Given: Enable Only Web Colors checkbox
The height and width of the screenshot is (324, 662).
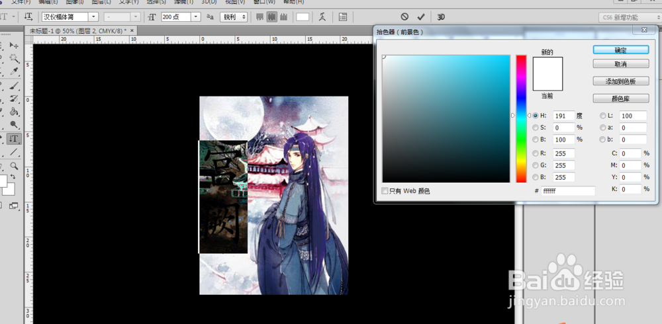Looking at the screenshot, I should click(x=385, y=191).
